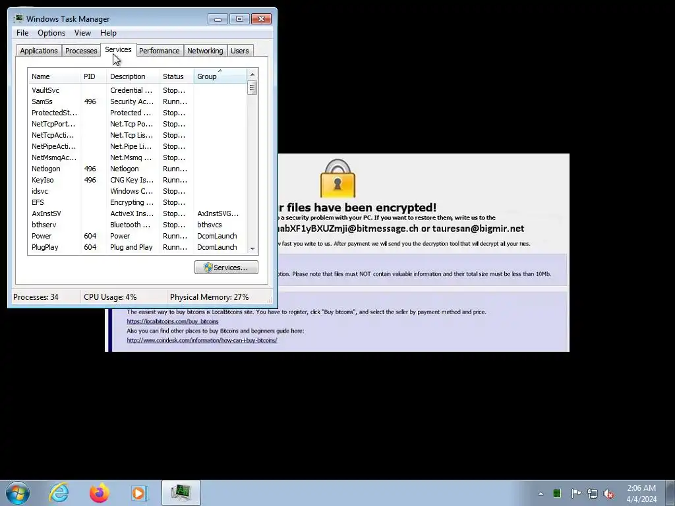
Task: Launch Firefox from the taskbar
Action: point(99,493)
